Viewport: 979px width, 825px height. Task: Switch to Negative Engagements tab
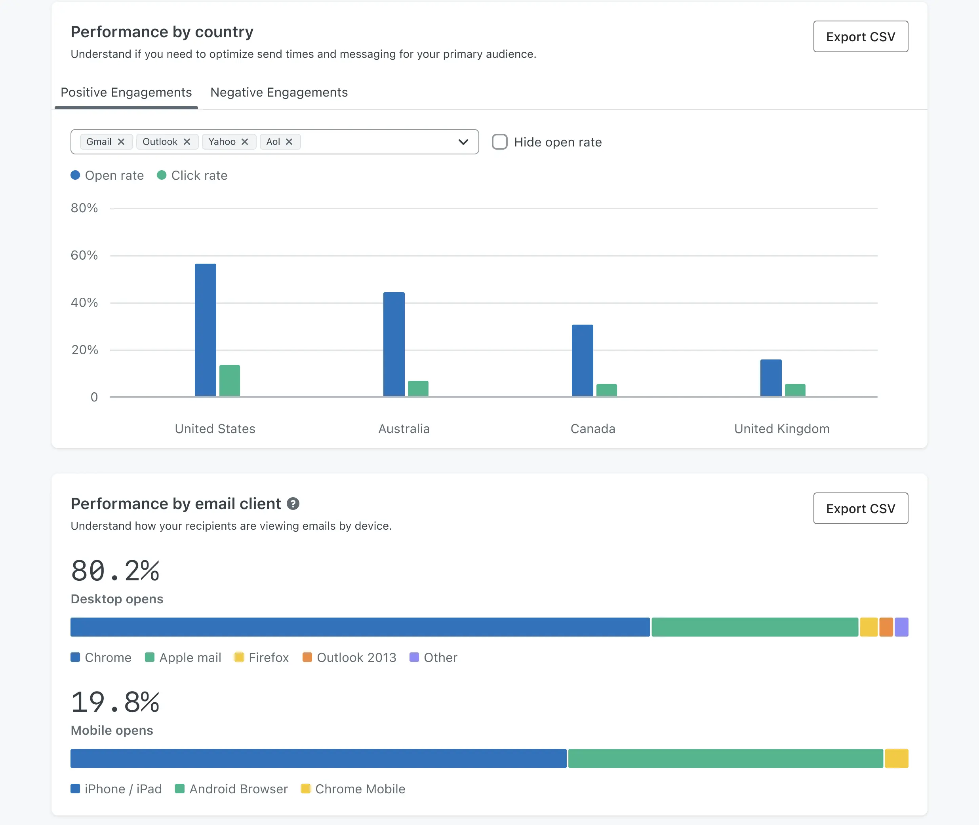[x=279, y=93]
